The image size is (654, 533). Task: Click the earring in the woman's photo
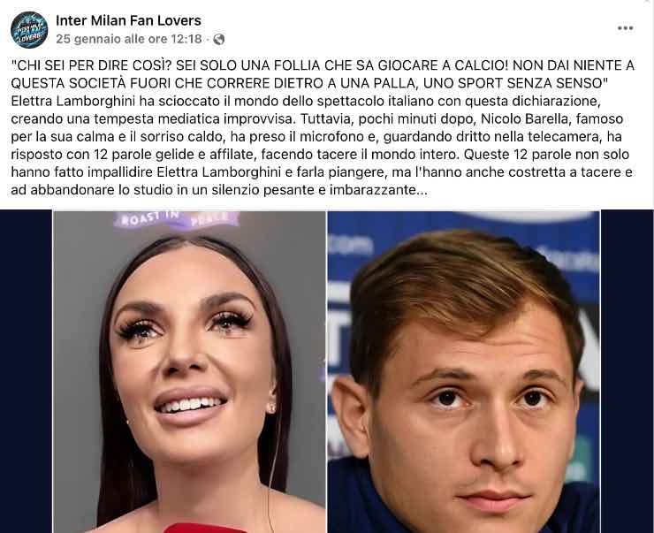click(x=271, y=406)
